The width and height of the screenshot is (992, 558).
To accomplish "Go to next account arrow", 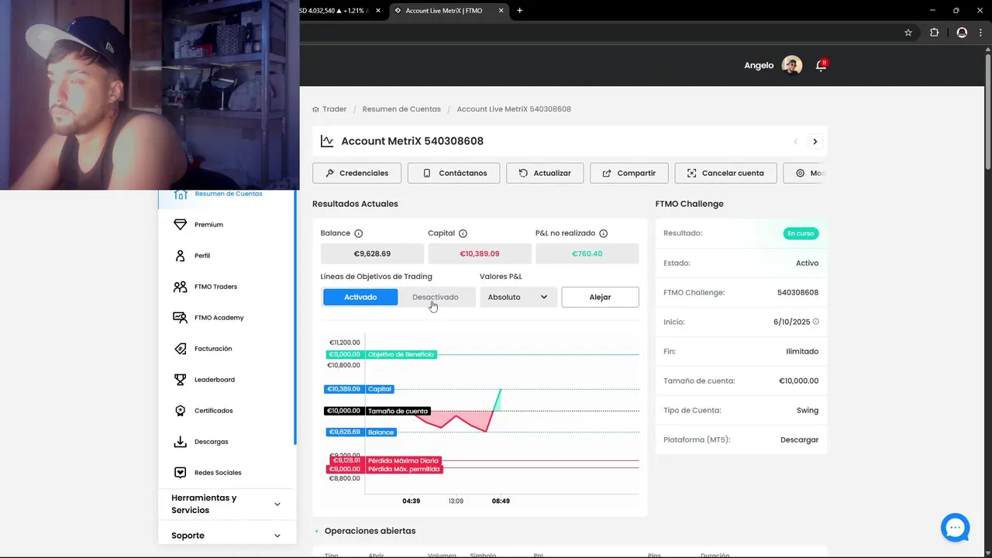I will pyautogui.click(x=815, y=142).
